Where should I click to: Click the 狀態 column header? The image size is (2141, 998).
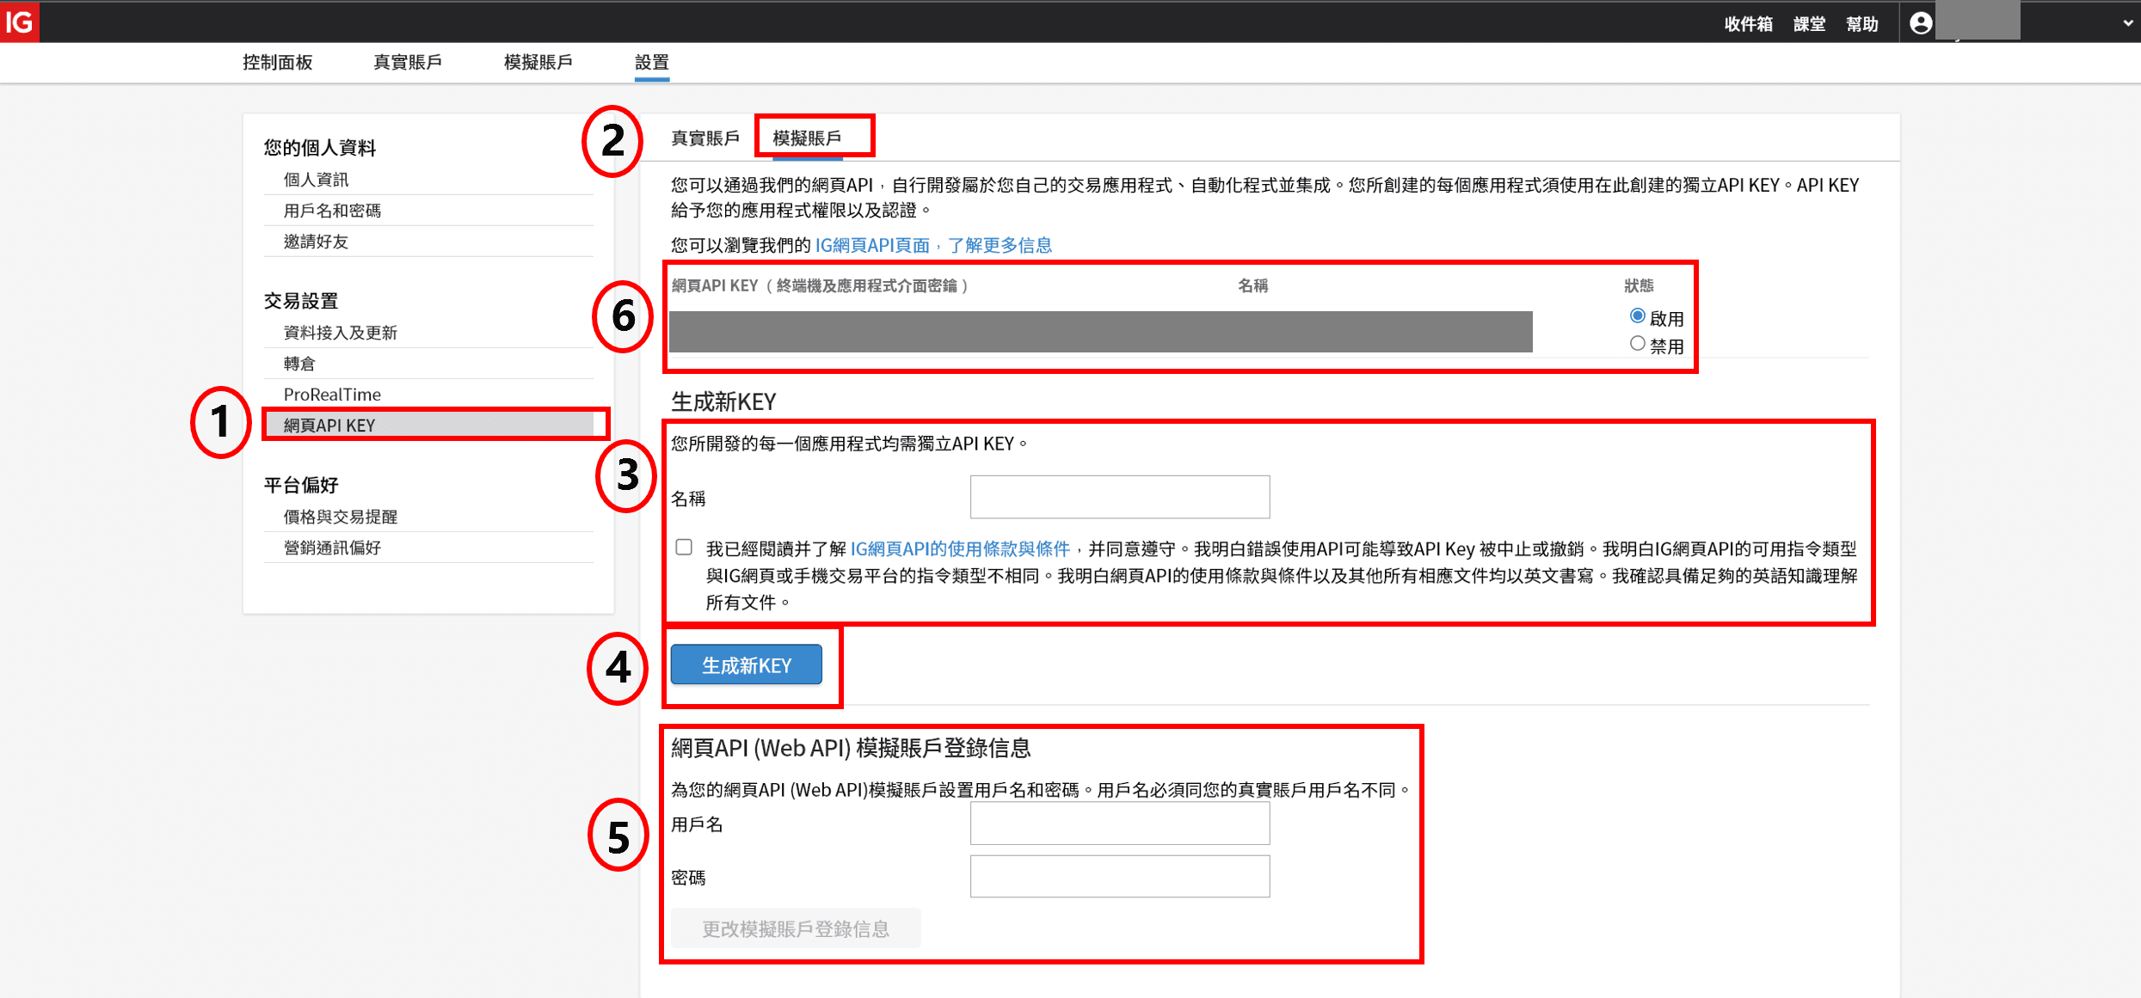pyautogui.click(x=1639, y=285)
